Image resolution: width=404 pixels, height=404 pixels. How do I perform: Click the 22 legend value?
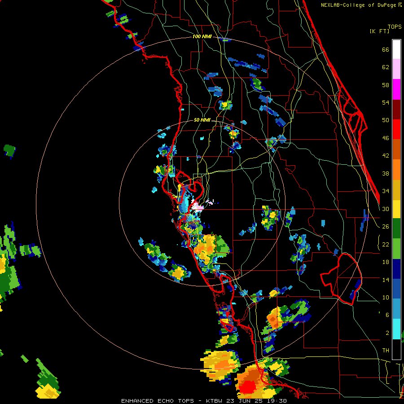[386, 244]
